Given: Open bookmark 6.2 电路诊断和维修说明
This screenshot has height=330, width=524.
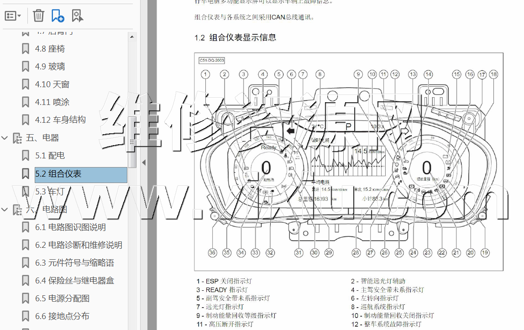Looking at the screenshot, I should 79,245.
